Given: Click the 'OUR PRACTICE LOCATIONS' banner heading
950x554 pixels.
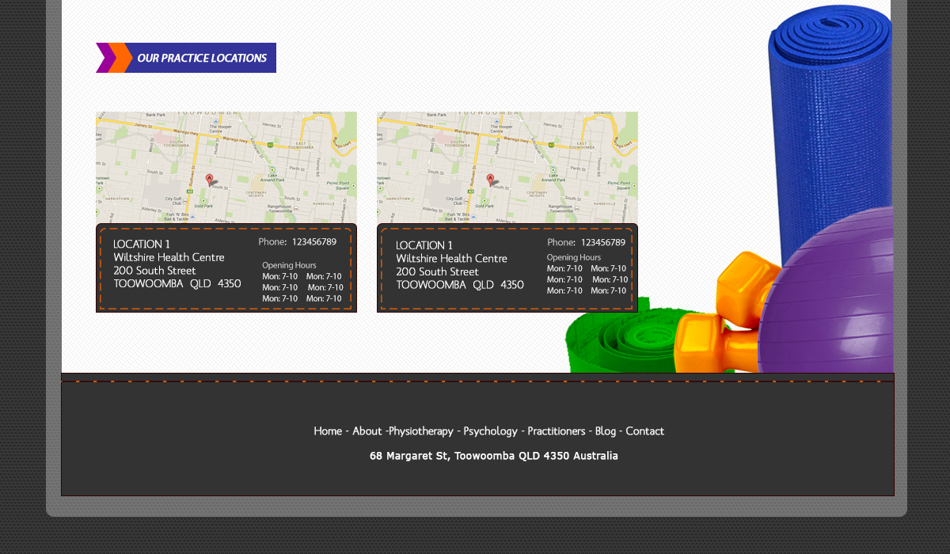Looking at the screenshot, I should (x=202, y=57).
